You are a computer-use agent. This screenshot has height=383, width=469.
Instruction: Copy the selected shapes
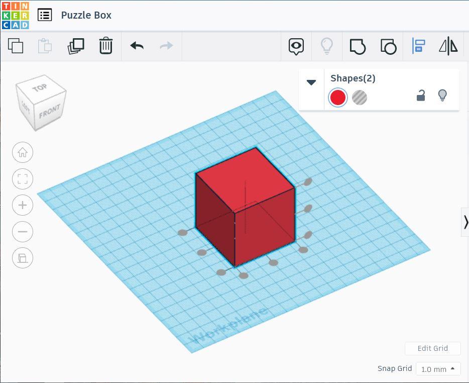coord(16,46)
